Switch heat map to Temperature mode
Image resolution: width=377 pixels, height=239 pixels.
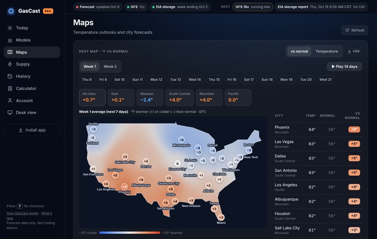click(327, 51)
